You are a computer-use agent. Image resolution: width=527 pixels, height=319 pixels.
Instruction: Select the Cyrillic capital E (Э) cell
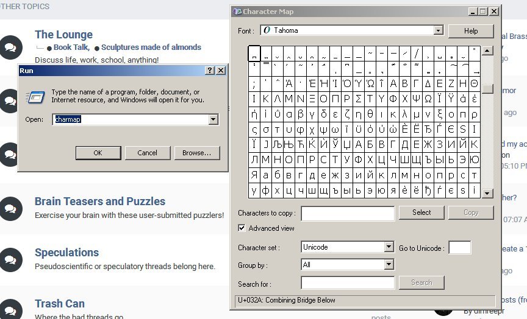462,160
